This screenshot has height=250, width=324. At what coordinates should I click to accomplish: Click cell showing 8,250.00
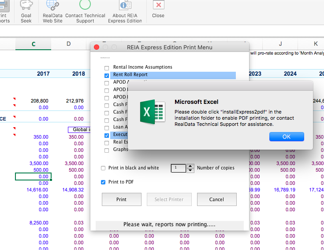coord(39,223)
